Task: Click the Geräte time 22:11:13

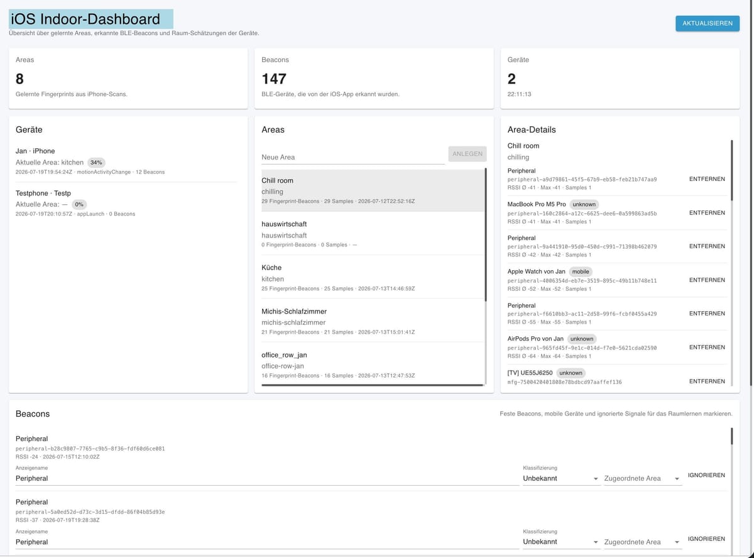Action: tap(520, 94)
